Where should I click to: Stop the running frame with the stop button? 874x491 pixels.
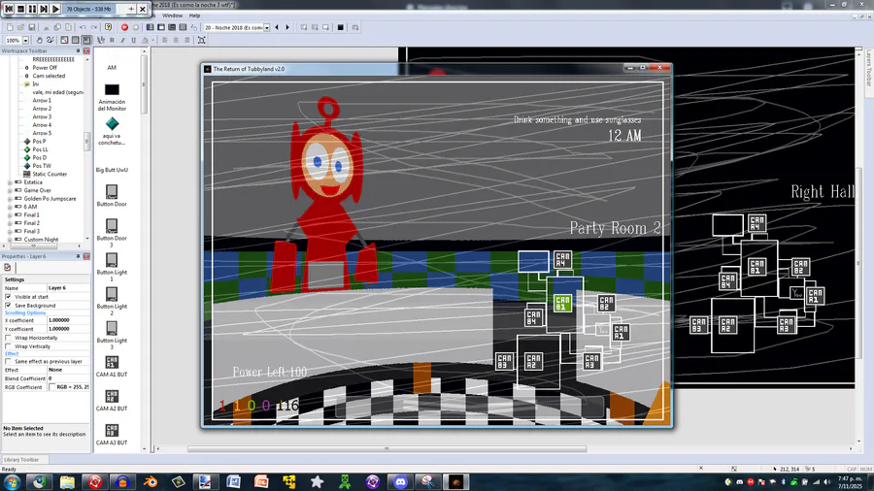tap(20, 9)
